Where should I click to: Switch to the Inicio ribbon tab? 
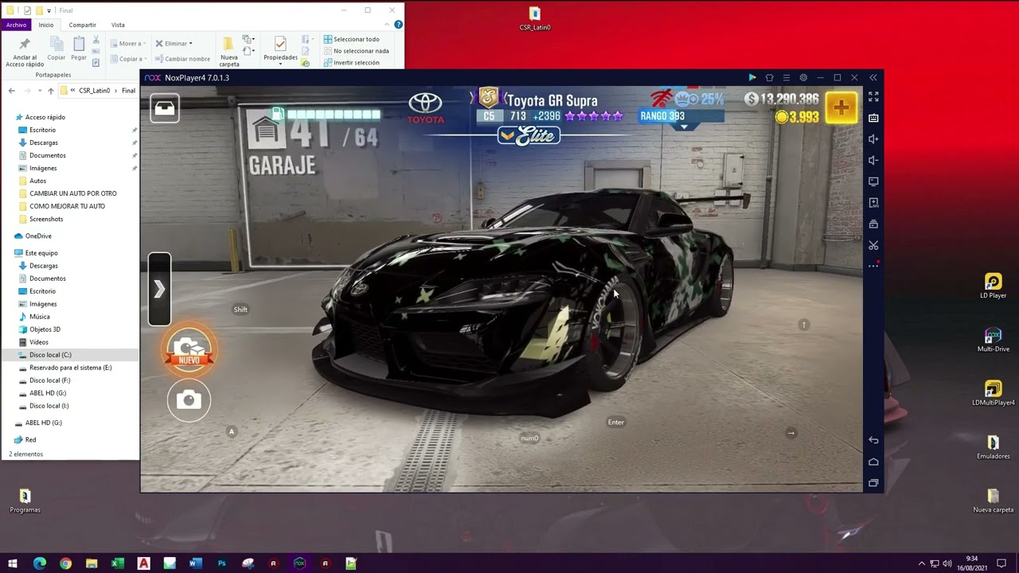(x=46, y=25)
